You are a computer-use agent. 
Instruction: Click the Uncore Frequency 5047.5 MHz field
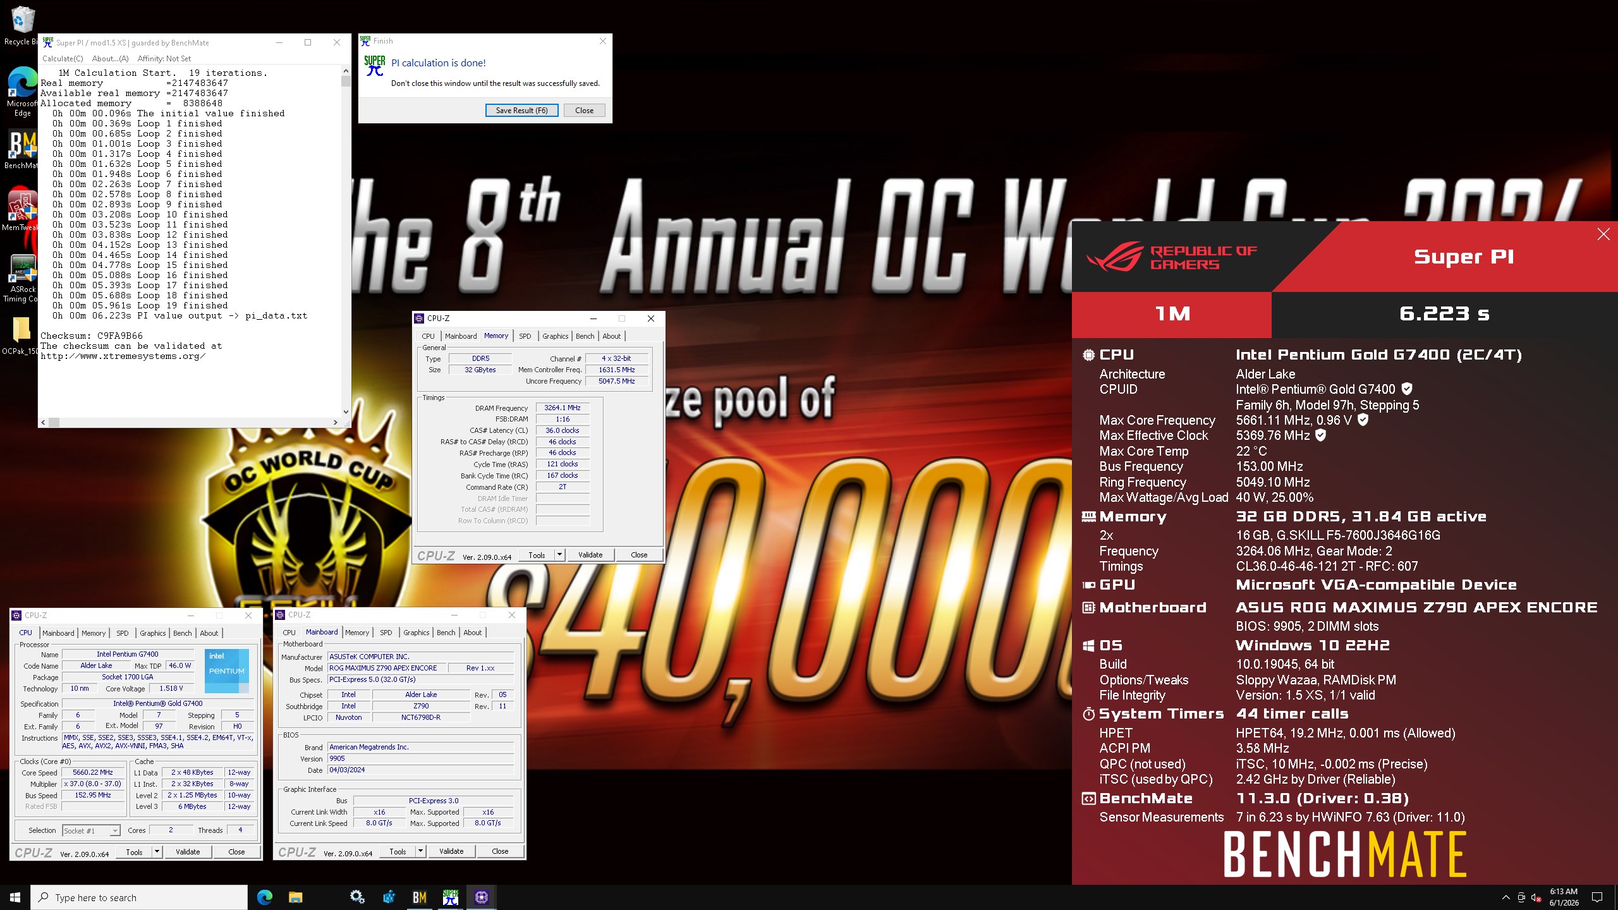616,381
